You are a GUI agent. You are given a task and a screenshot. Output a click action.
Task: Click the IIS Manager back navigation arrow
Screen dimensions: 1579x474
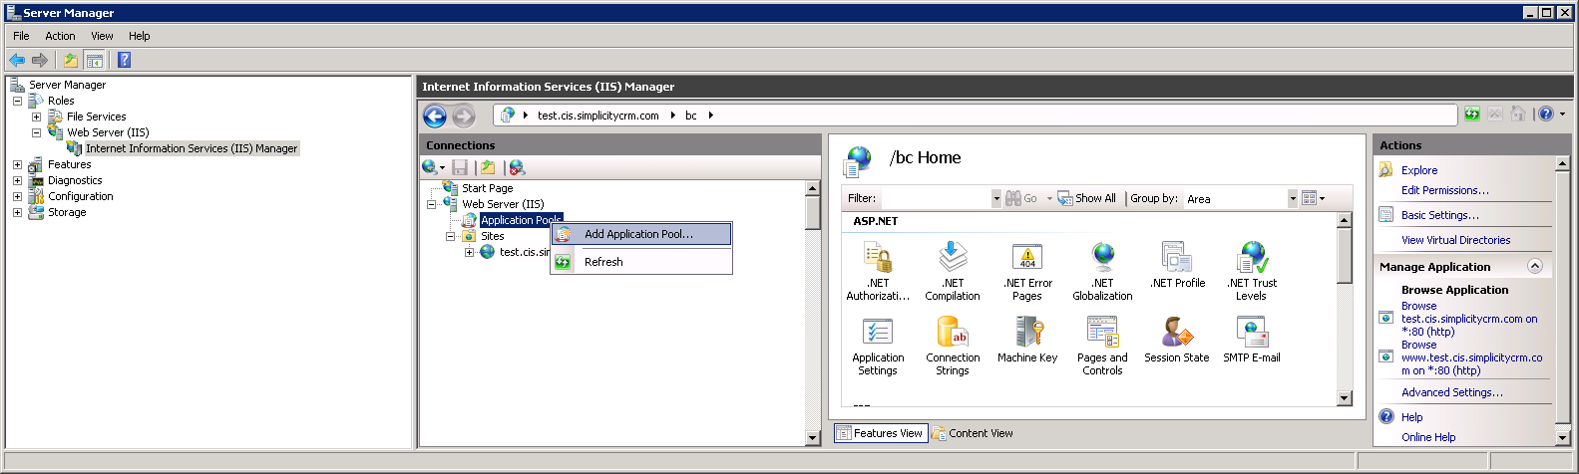[435, 117]
